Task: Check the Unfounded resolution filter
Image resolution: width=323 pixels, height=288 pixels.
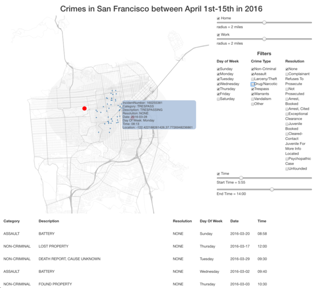Action: point(287,169)
